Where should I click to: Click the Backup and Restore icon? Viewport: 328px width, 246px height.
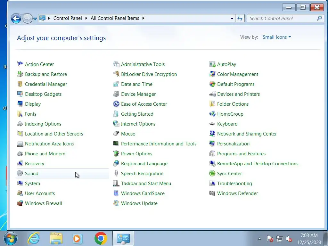(x=20, y=74)
